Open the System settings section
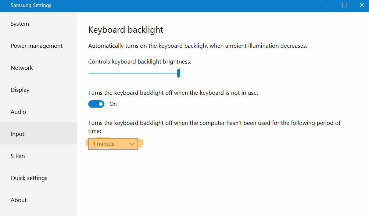The width and height of the screenshot is (369, 216). pyautogui.click(x=20, y=24)
